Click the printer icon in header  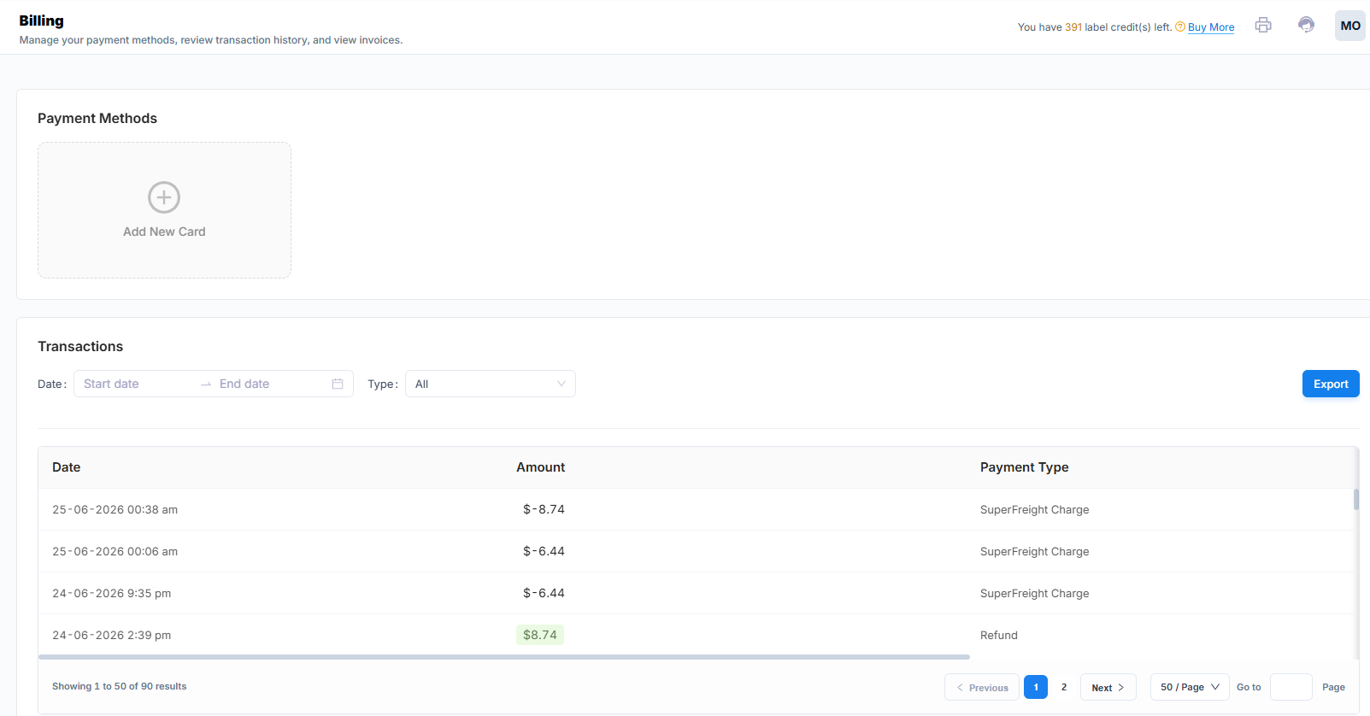pyautogui.click(x=1263, y=26)
